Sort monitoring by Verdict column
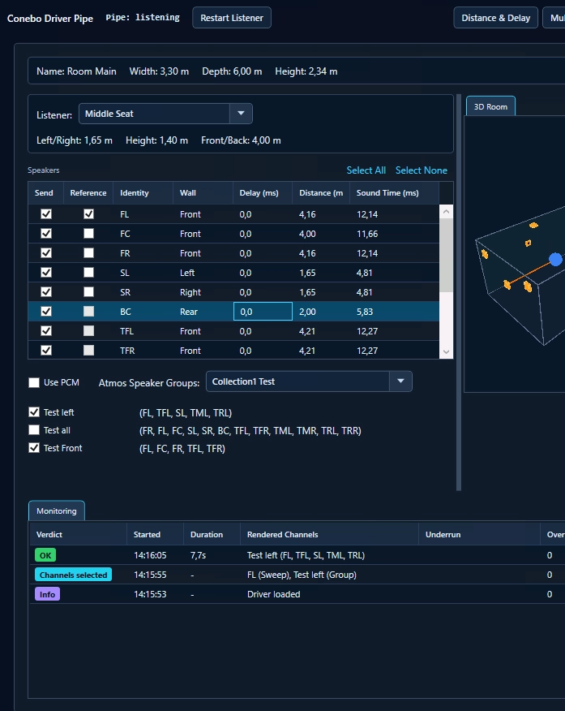 (x=79, y=534)
